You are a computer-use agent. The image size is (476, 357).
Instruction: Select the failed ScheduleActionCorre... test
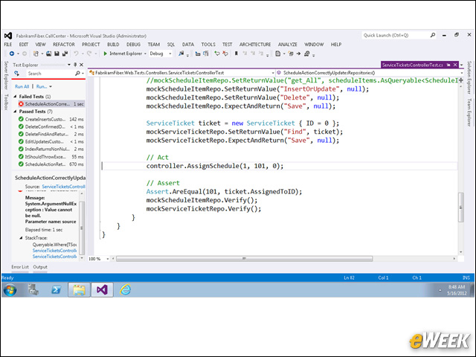51,104
